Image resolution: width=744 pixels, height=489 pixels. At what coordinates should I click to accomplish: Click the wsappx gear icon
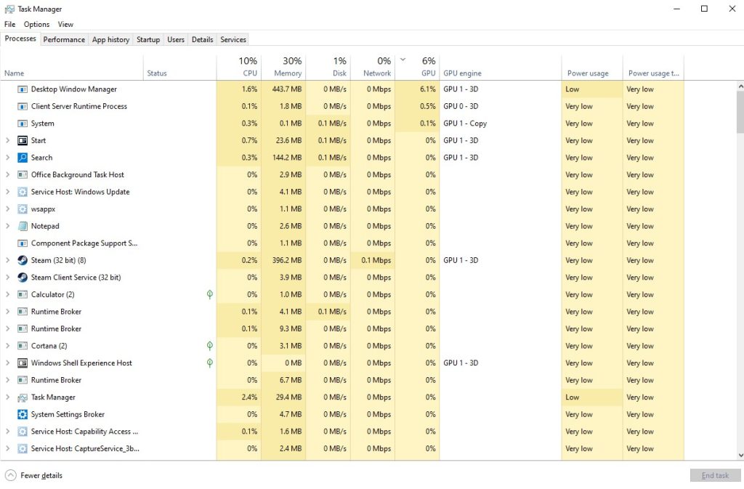(23, 209)
